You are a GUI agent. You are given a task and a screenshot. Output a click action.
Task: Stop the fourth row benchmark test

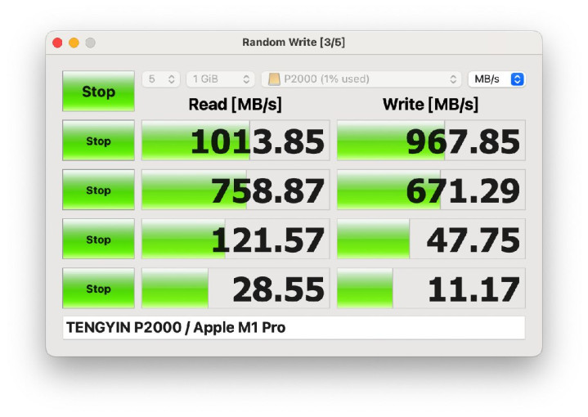(x=98, y=289)
